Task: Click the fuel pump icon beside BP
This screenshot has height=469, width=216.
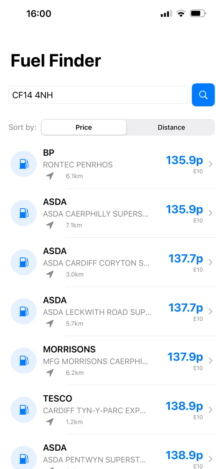Action: (23, 164)
